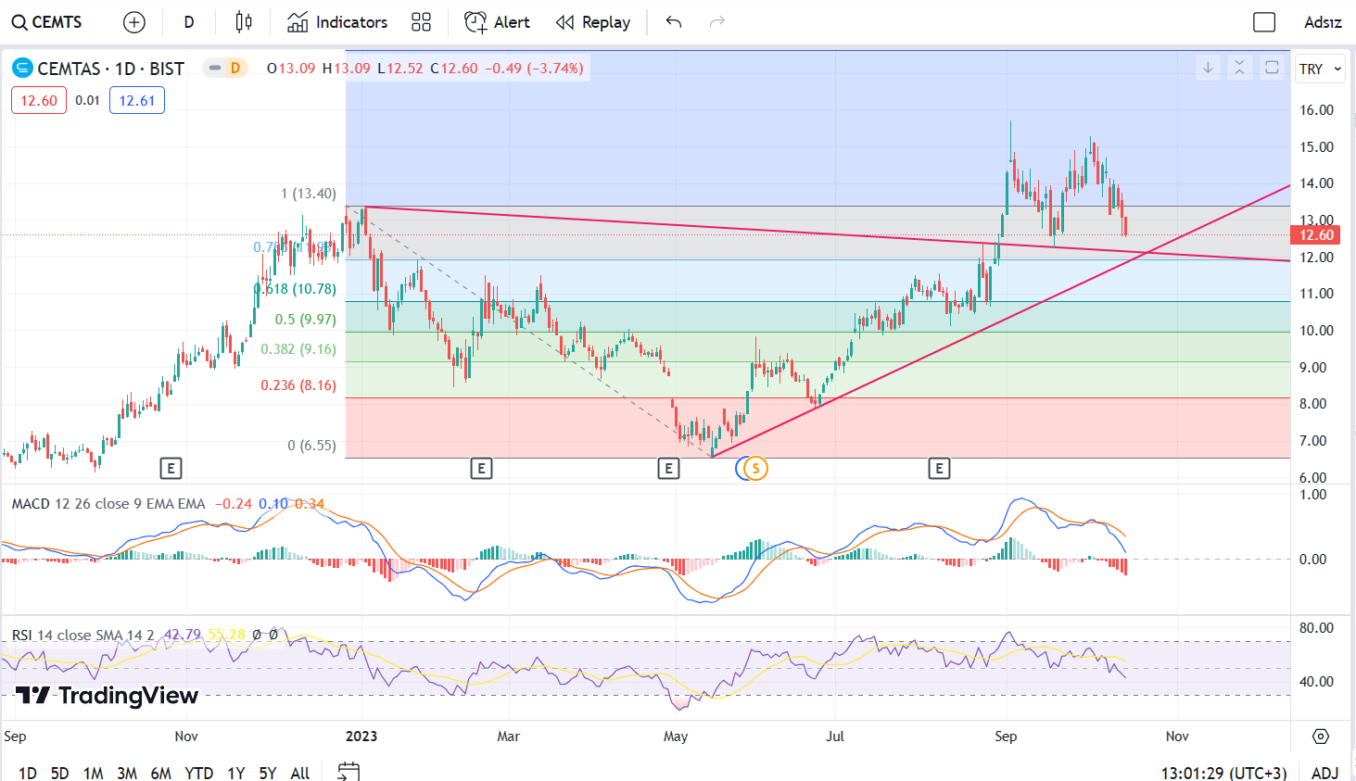The width and height of the screenshot is (1356, 781).
Task: Create an Alert
Action: tap(497, 22)
